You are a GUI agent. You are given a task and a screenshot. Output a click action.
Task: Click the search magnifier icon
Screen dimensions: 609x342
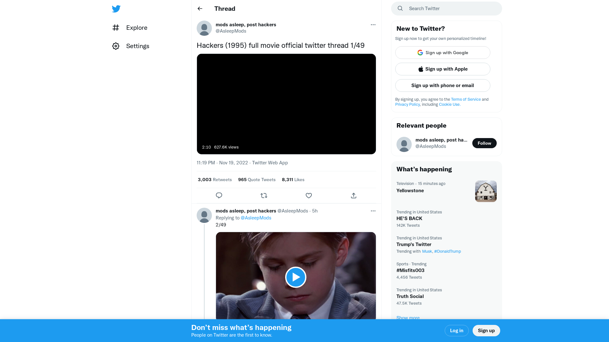[x=400, y=8]
